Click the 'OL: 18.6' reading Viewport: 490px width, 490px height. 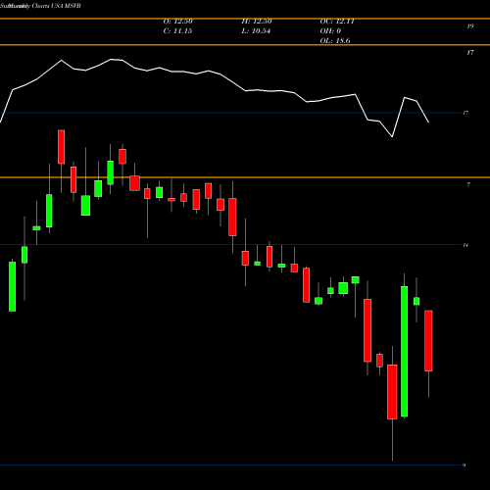click(335, 41)
